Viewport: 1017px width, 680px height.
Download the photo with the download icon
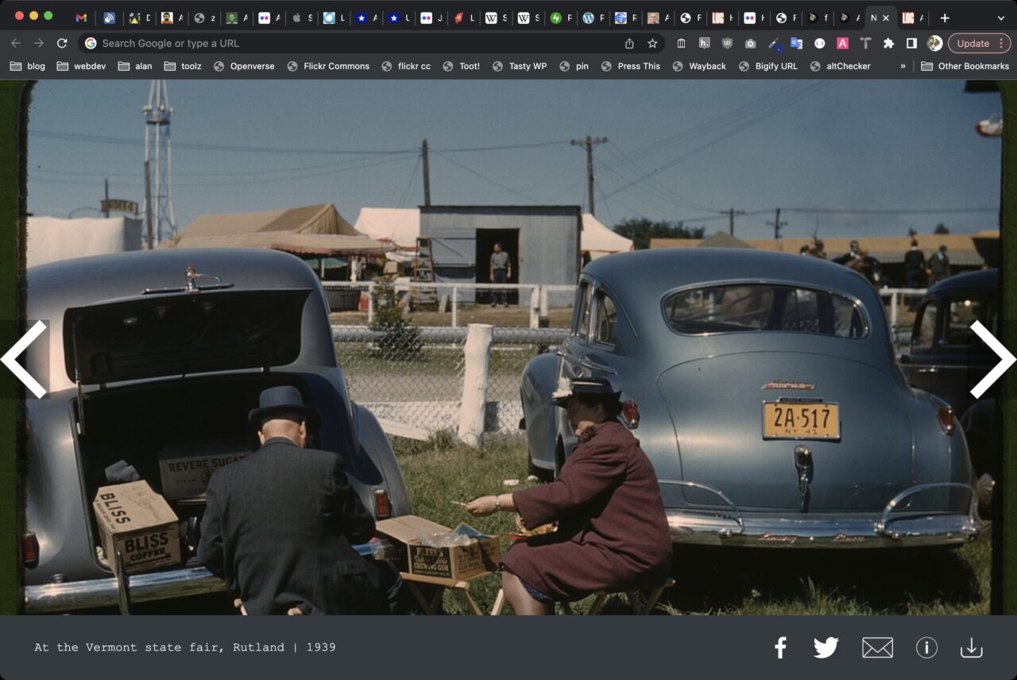(971, 647)
